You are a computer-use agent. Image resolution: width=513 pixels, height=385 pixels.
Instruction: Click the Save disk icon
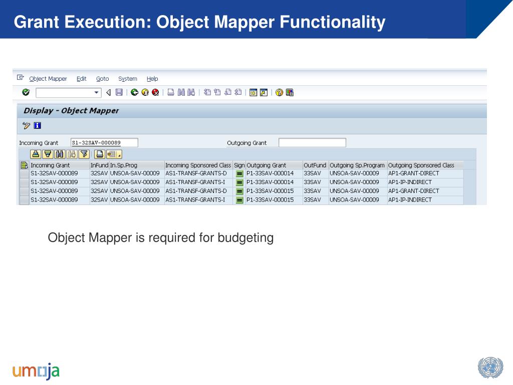[x=119, y=92]
